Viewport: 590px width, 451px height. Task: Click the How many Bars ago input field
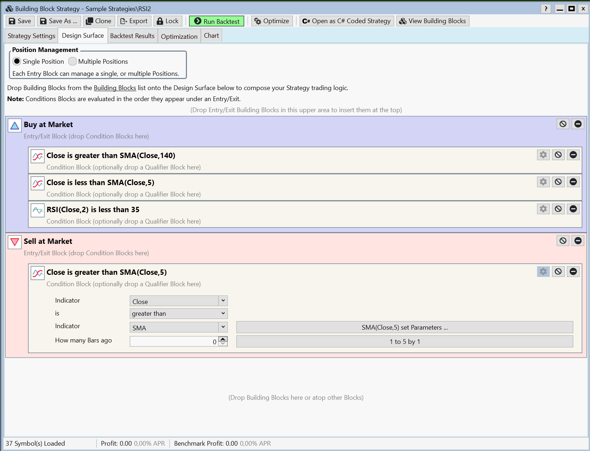tap(173, 342)
